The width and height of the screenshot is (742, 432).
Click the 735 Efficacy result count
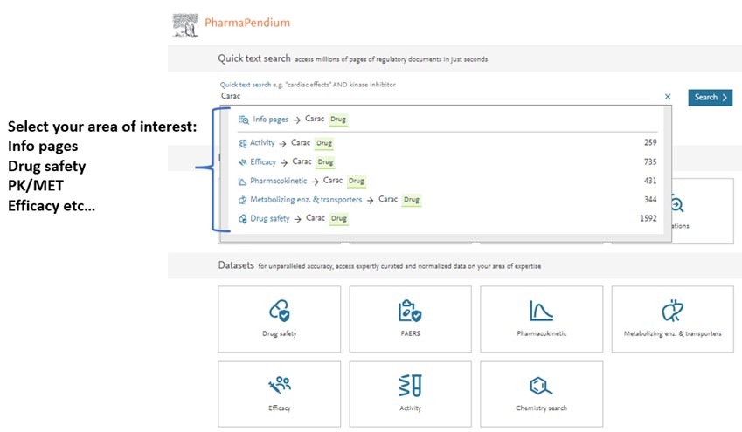point(649,162)
